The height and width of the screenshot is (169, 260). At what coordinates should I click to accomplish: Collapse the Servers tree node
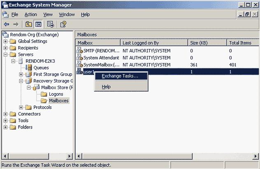tap(6, 54)
